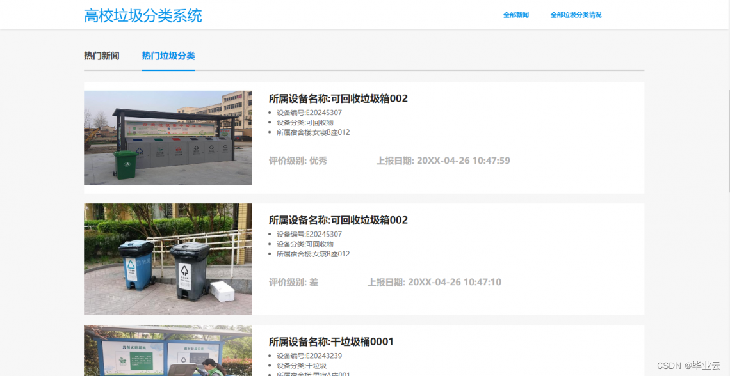Open title 所属设备名称:干垃圾桶0001
The image size is (730, 376).
pos(331,341)
